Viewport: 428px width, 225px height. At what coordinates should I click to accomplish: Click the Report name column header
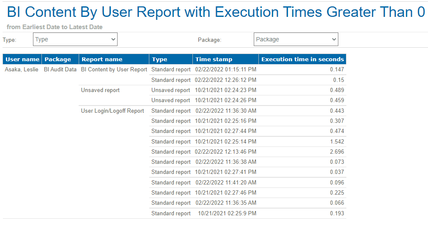tap(102, 59)
